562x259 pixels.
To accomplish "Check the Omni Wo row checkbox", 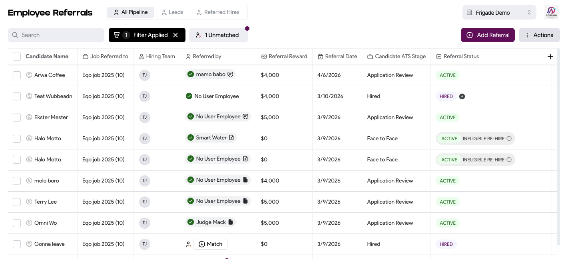I will point(17,223).
